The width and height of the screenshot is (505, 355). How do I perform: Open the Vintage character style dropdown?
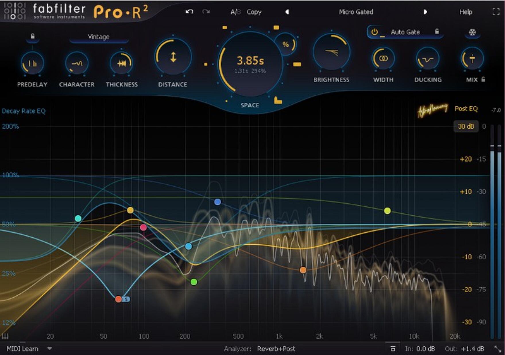click(98, 37)
